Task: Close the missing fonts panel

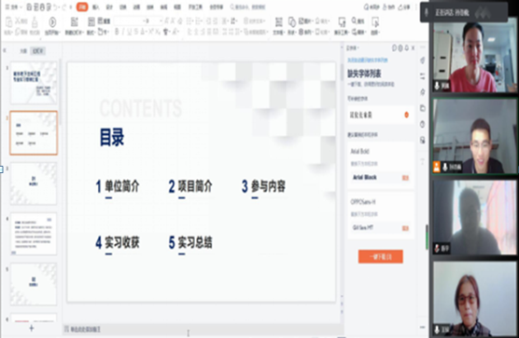Action: click(413, 48)
